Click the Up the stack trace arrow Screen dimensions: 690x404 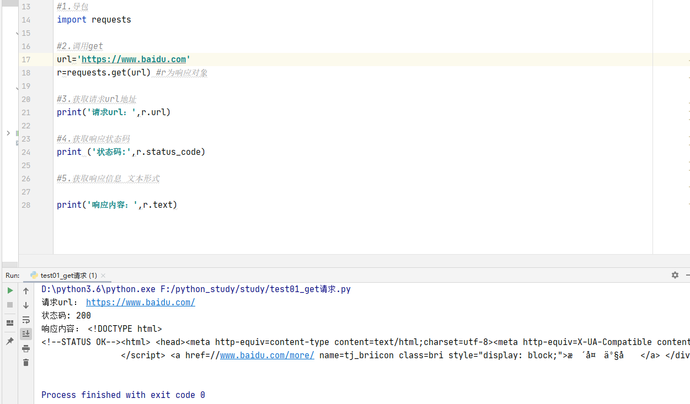coord(26,290)
